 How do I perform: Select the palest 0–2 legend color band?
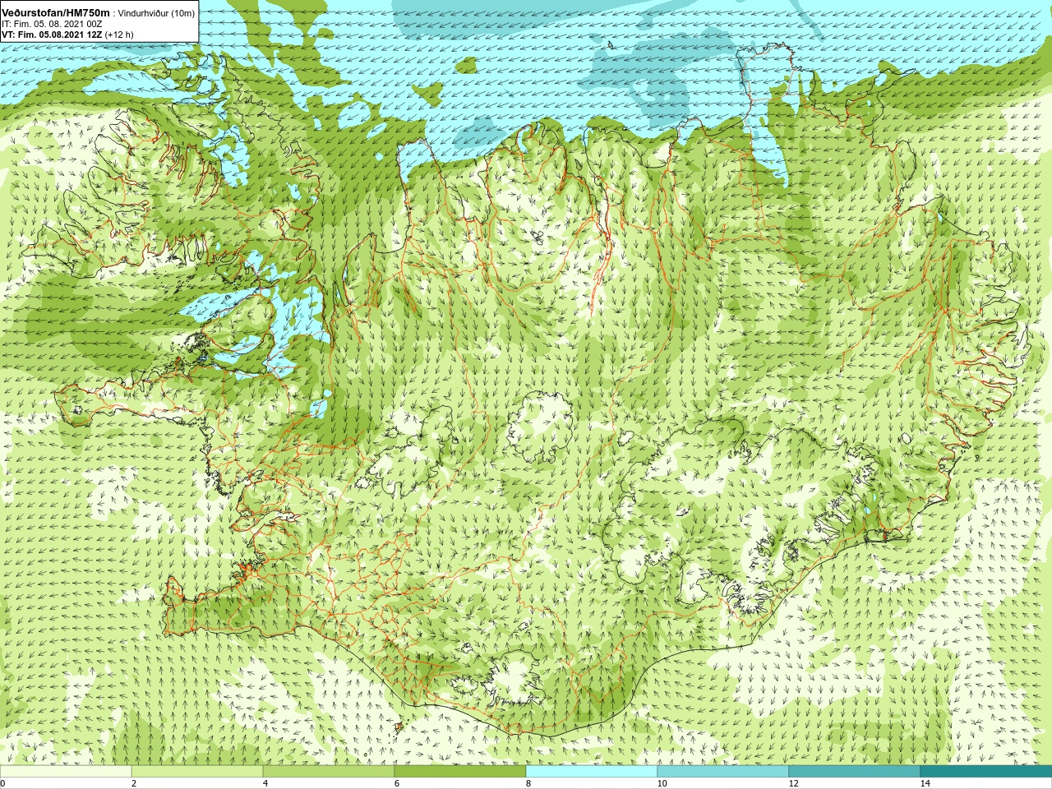point(66,772)
